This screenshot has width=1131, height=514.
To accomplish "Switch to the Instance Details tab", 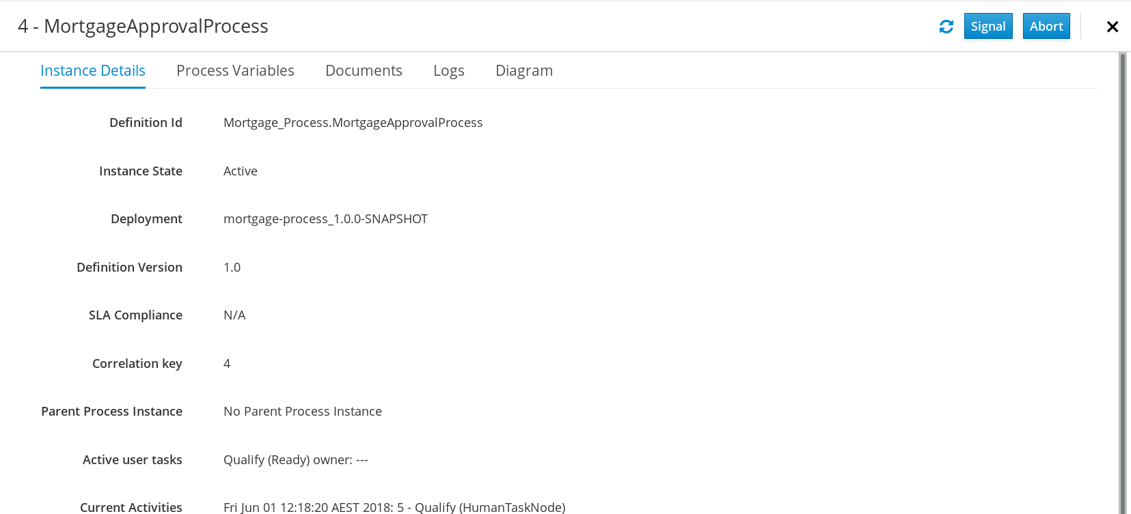I will [x=93, y=71].
